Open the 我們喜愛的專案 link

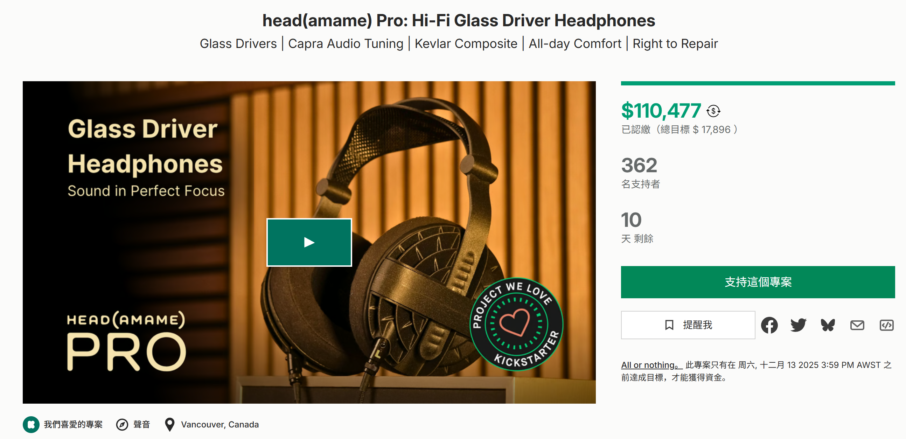73,424
